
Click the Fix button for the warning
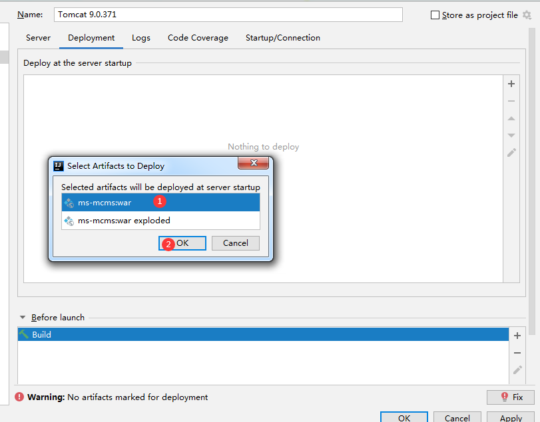[x=511, y=397]
